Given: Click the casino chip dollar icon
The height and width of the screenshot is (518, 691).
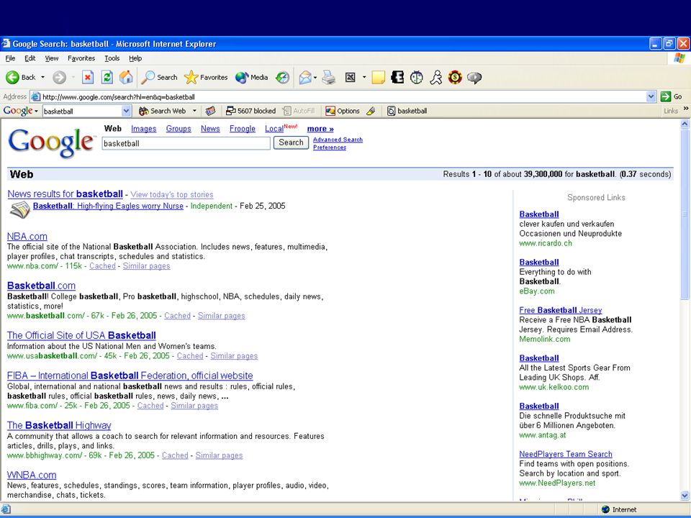Looking at the screenshot, I should (455, 78).
